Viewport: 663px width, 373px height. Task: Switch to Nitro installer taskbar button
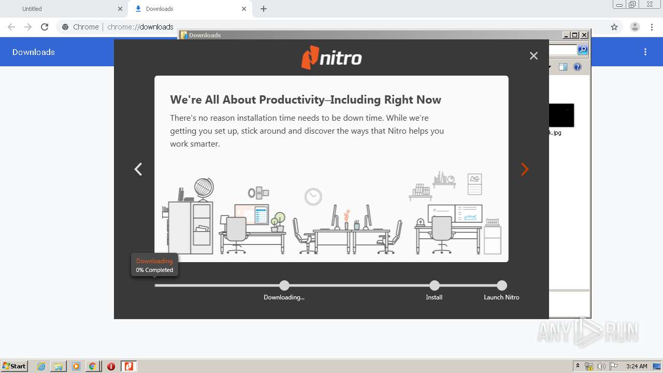point(128,366)
